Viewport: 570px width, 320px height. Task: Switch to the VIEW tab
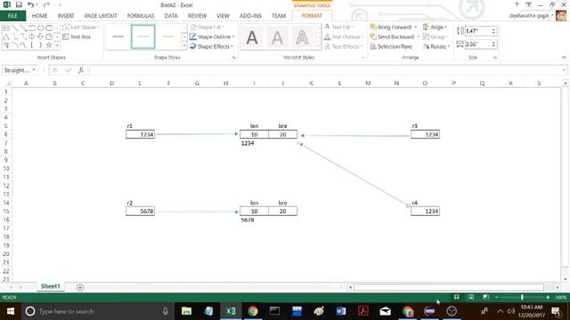click(x=223, y=16)
